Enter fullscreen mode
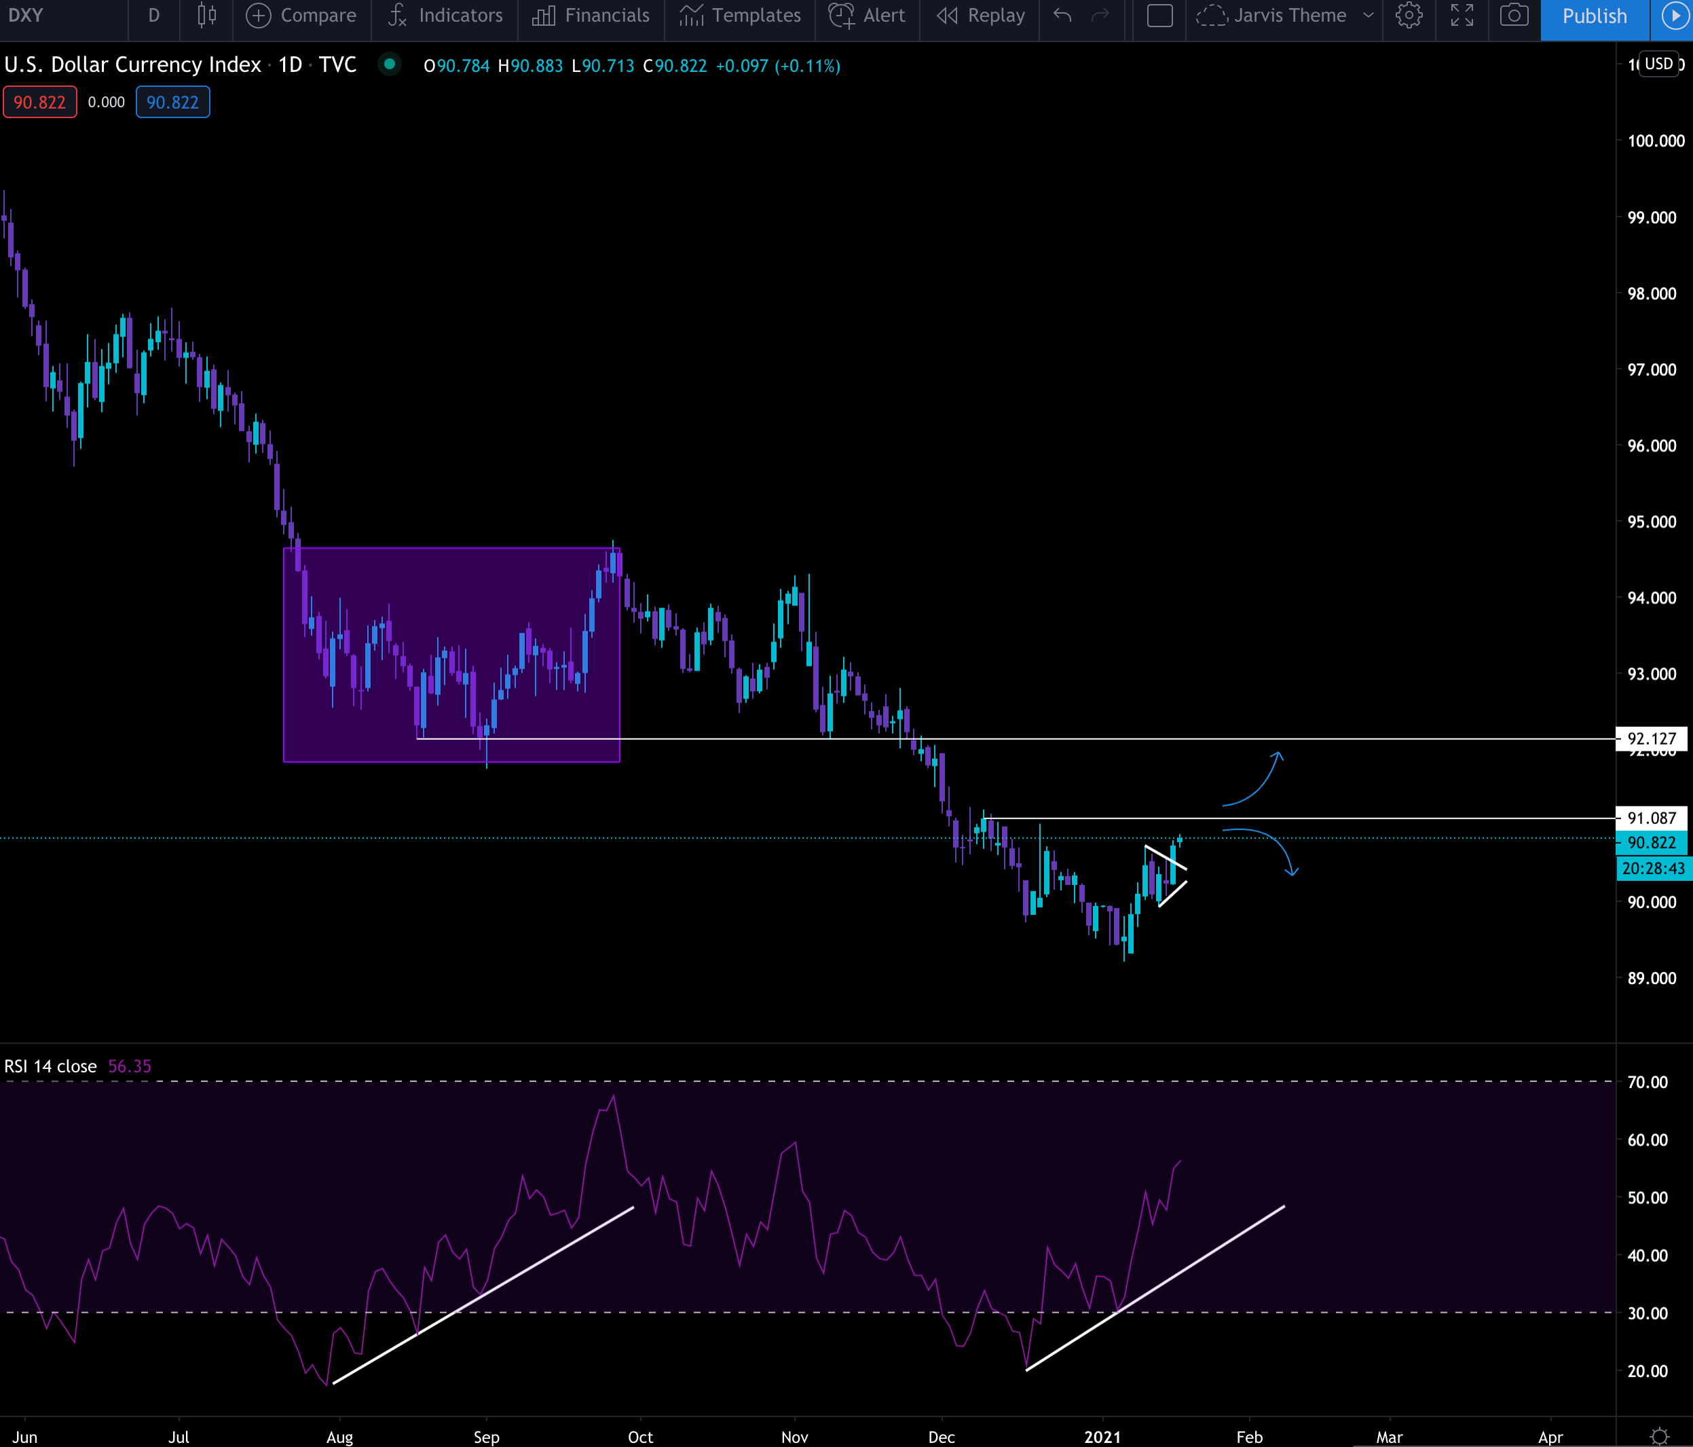 [1462, 16]
